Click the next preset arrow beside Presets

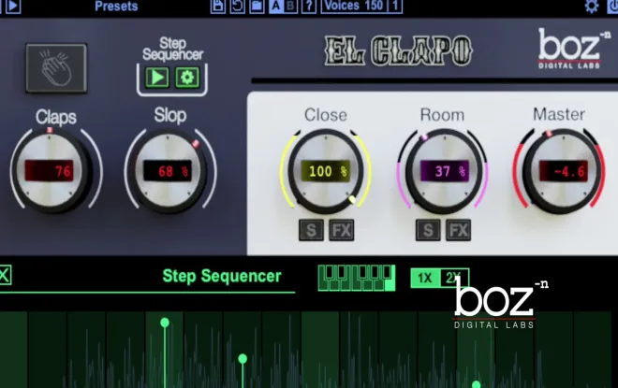(x=13, y=6)
